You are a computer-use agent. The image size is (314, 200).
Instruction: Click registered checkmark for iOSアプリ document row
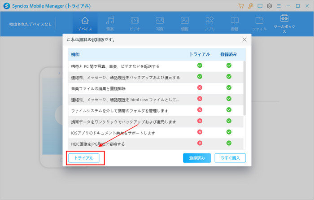(x=229, y=132)
